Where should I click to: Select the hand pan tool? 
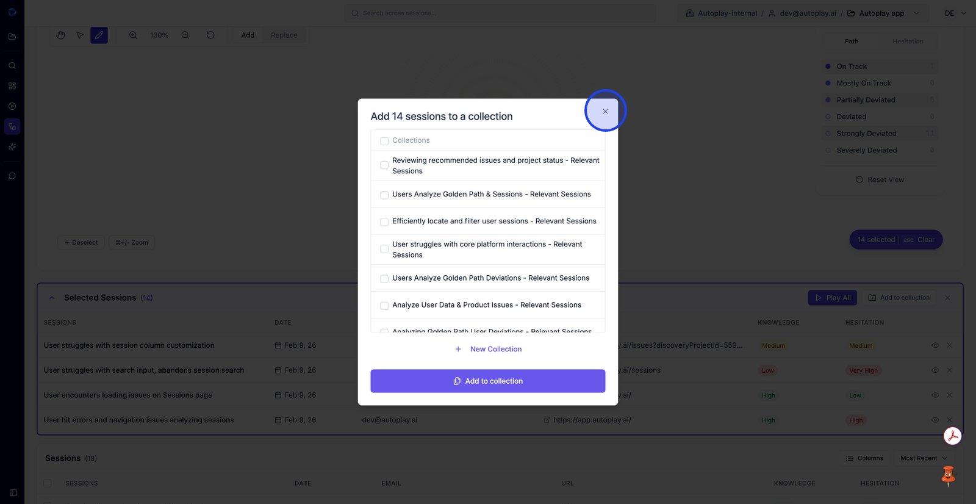click(60, 35)
